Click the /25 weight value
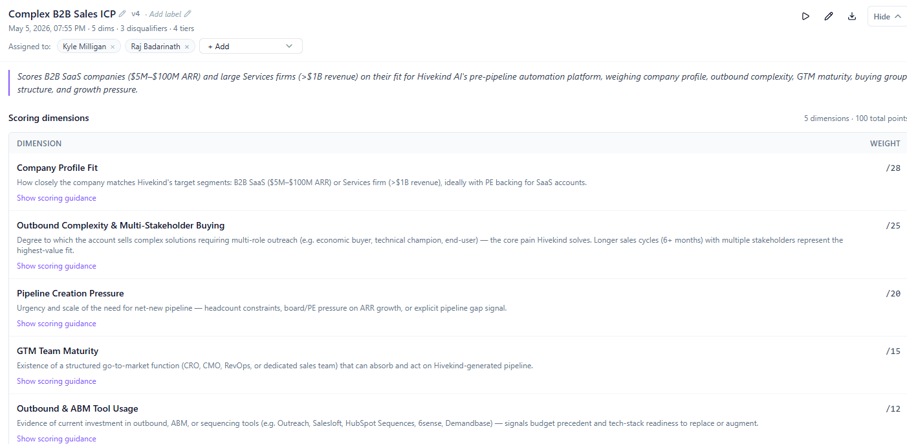 (x=893, y=225)
